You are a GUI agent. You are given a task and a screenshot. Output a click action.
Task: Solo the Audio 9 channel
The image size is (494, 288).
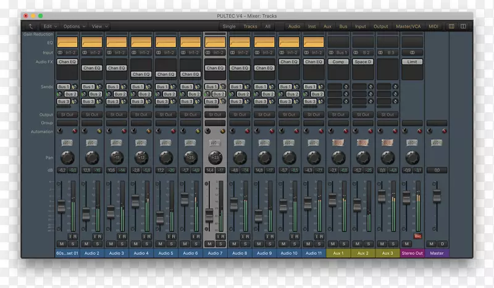(269, 244)
